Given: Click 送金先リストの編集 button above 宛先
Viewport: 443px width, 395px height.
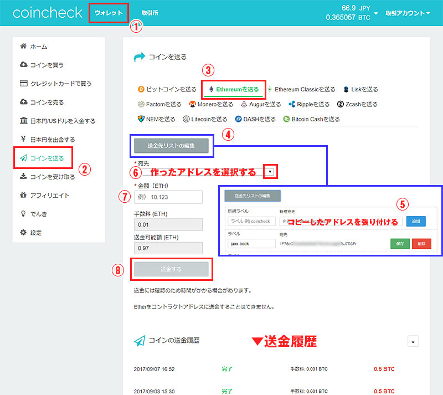Looking at the screenshot, I should click(x=171, y=146).
